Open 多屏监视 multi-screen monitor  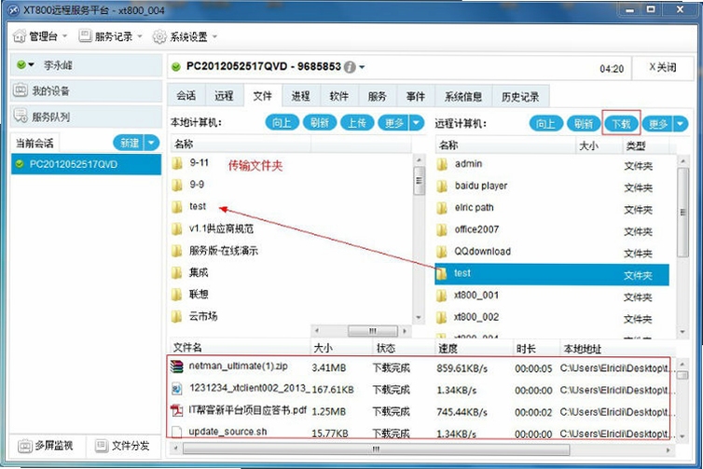[x=46, y=446]
